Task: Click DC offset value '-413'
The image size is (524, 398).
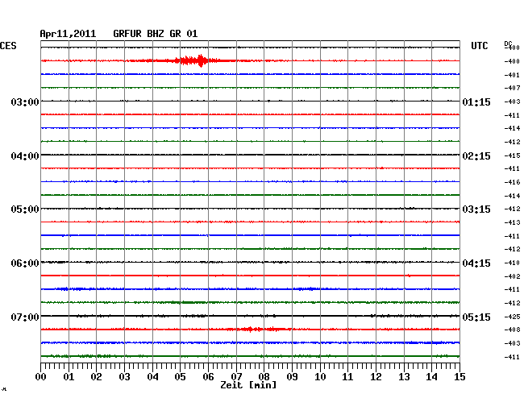Action: [512, 222]
